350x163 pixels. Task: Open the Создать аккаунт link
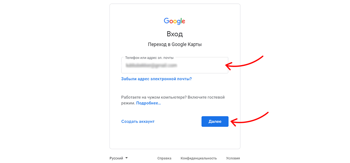coord(138,121)
